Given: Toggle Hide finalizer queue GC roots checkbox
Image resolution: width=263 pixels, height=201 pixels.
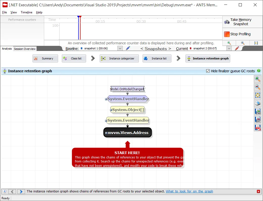Looking at the screenshot, I should tap(208, 71).
